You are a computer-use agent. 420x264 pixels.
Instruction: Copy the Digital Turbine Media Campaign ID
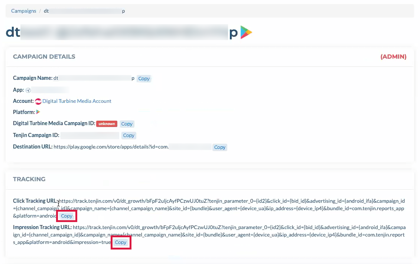[x=127, y=124]
